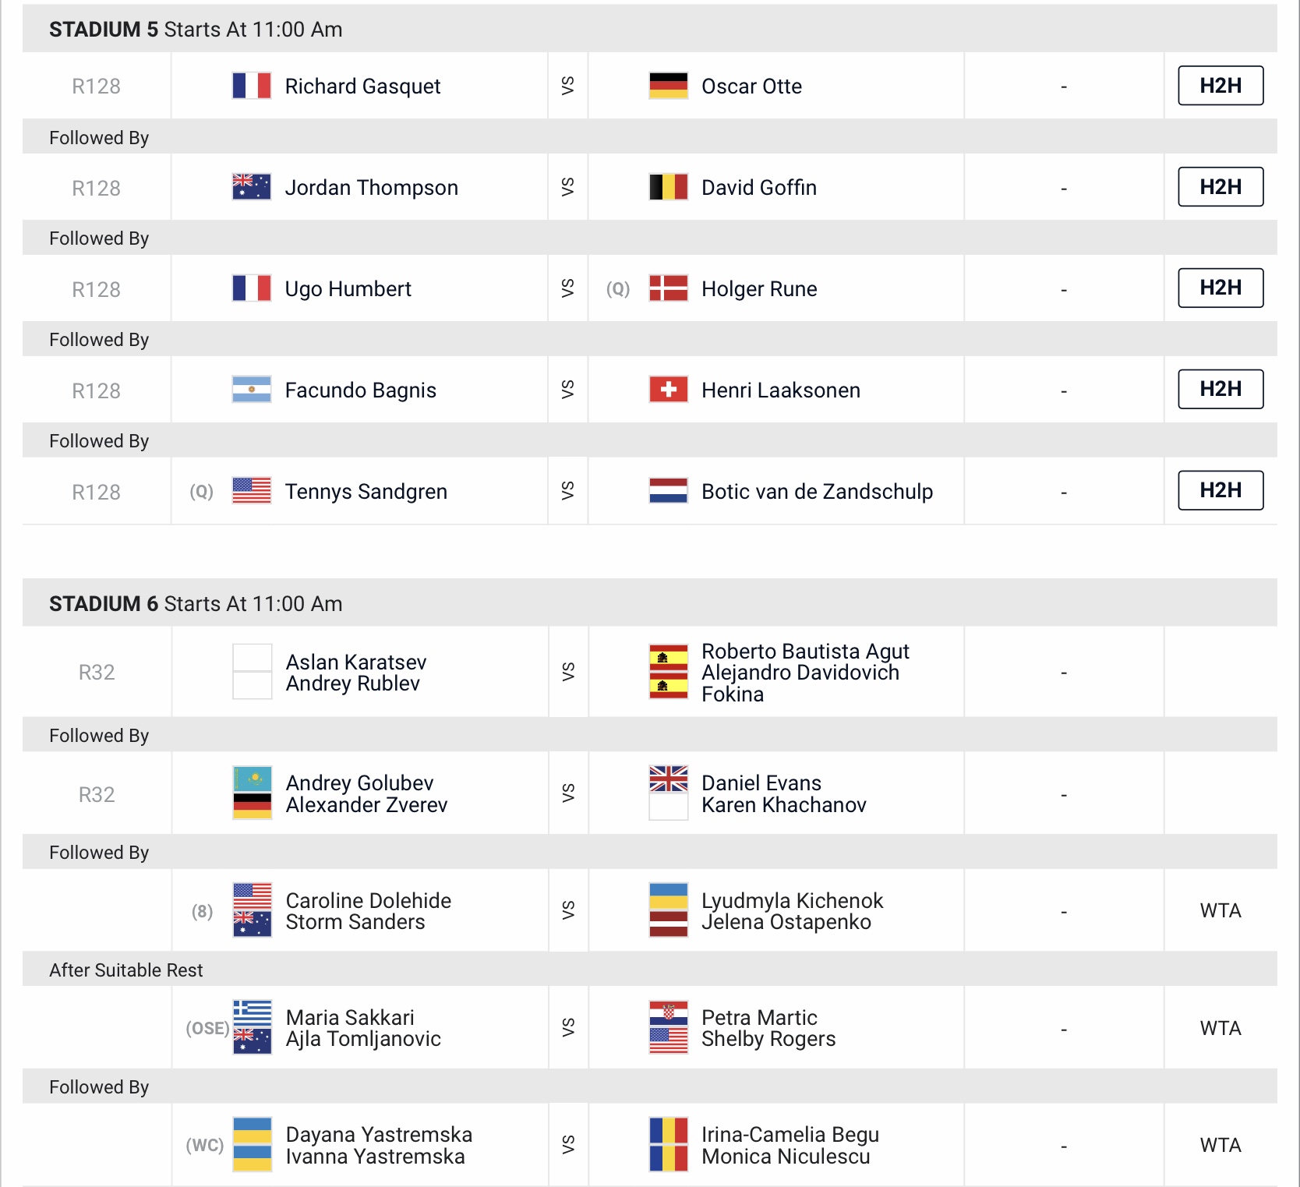Screen dimensions: 1300x1187
Task: Click the German flag next to Oscar Otte
Action: click(x=668, y=86)
